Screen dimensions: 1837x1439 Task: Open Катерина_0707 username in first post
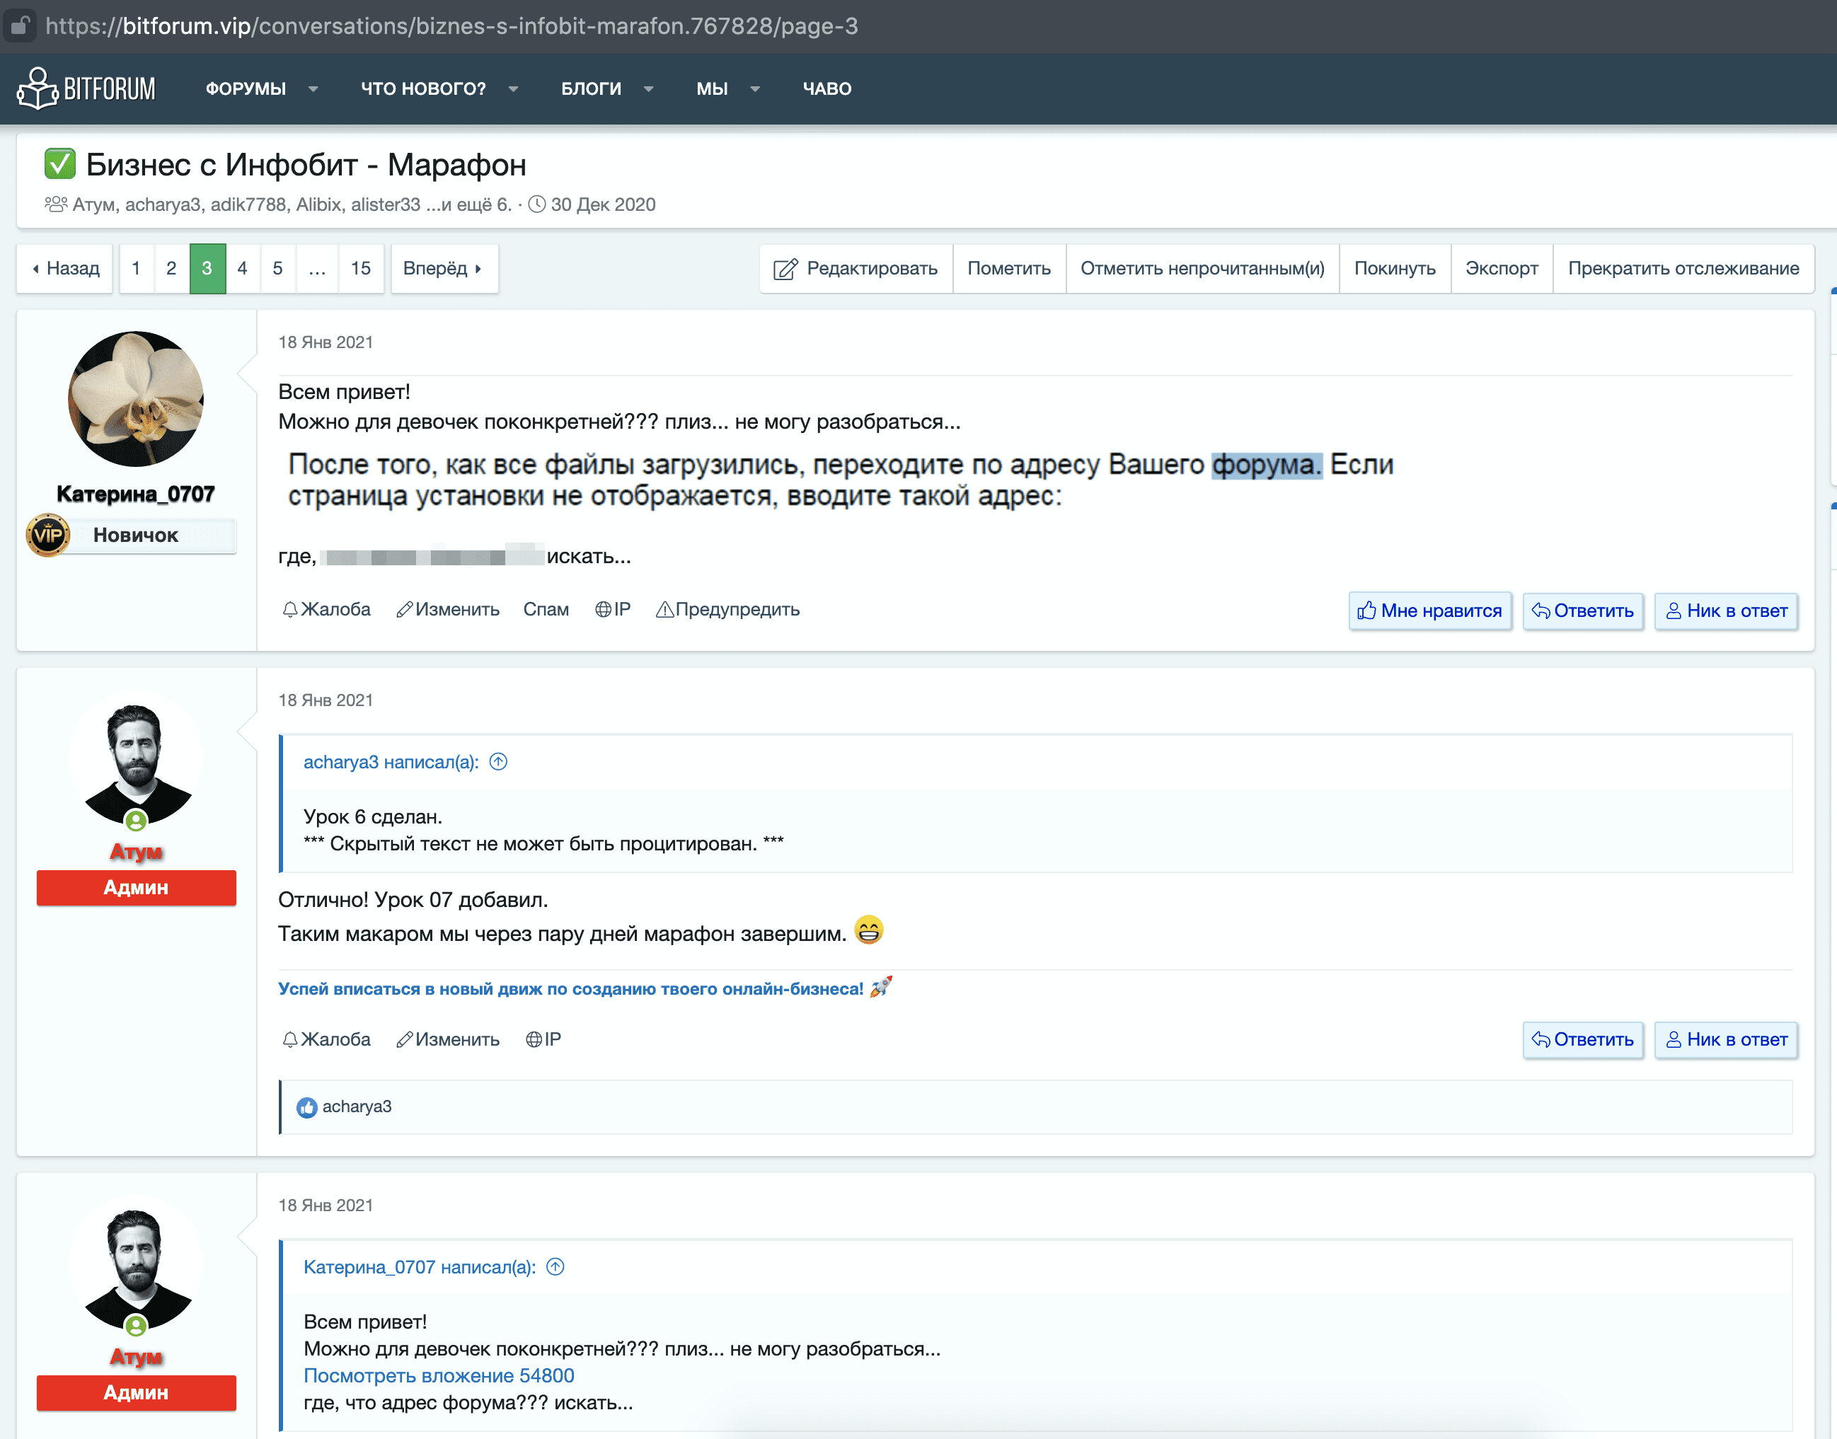click(x=136, y=495)
